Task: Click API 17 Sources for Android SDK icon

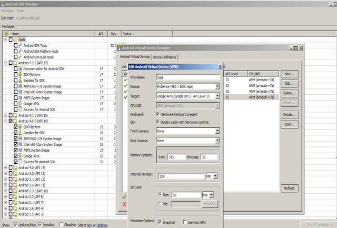Action: [20, 109]
